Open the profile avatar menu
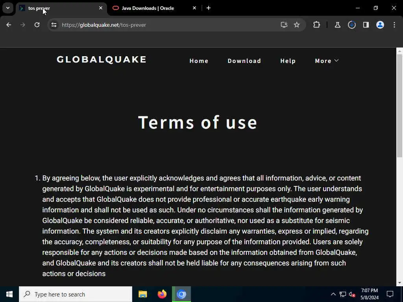 (380, 25)
